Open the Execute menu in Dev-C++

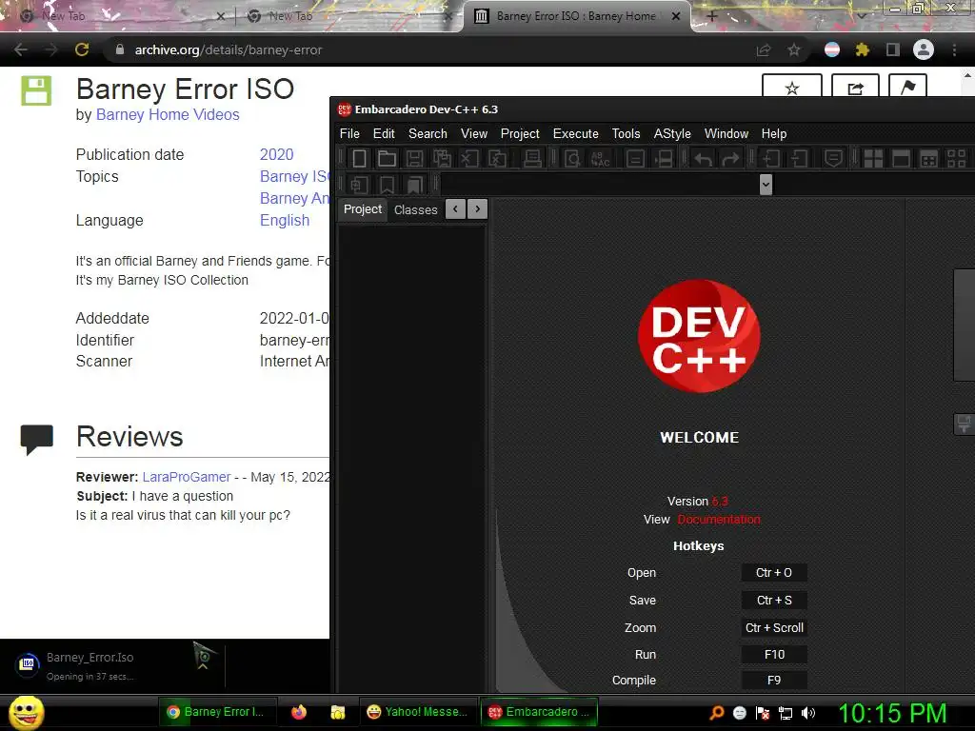tap(576, 133)
